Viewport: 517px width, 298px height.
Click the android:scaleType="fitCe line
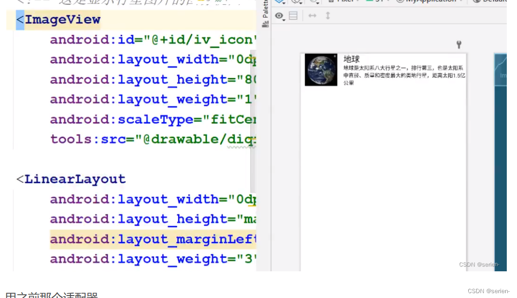pos(153,119)
